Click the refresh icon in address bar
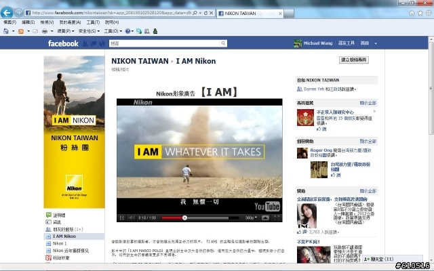This screenshot has height=271, width=434. (x=205, y=13)
